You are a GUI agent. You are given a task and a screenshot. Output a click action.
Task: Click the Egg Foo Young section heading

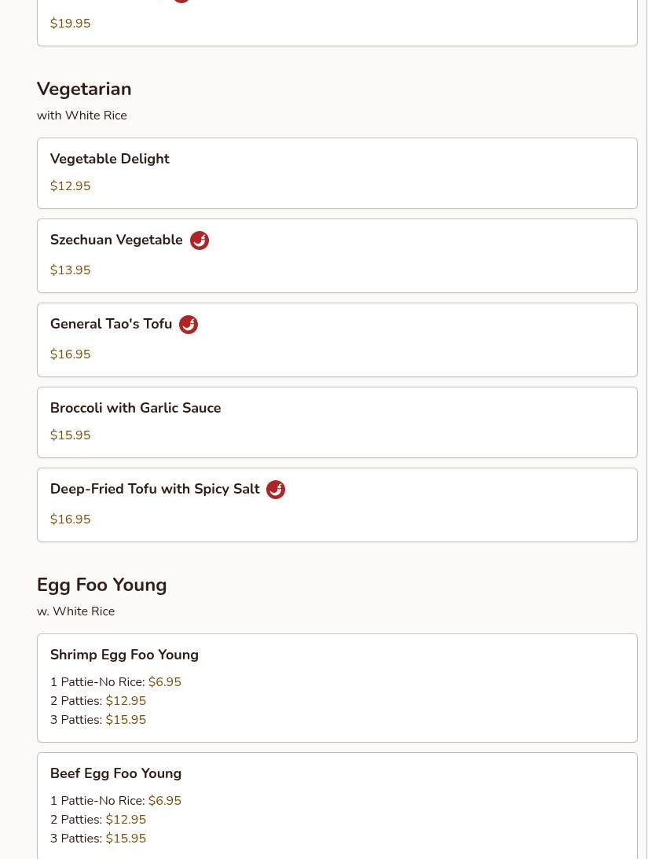(101, 585)
